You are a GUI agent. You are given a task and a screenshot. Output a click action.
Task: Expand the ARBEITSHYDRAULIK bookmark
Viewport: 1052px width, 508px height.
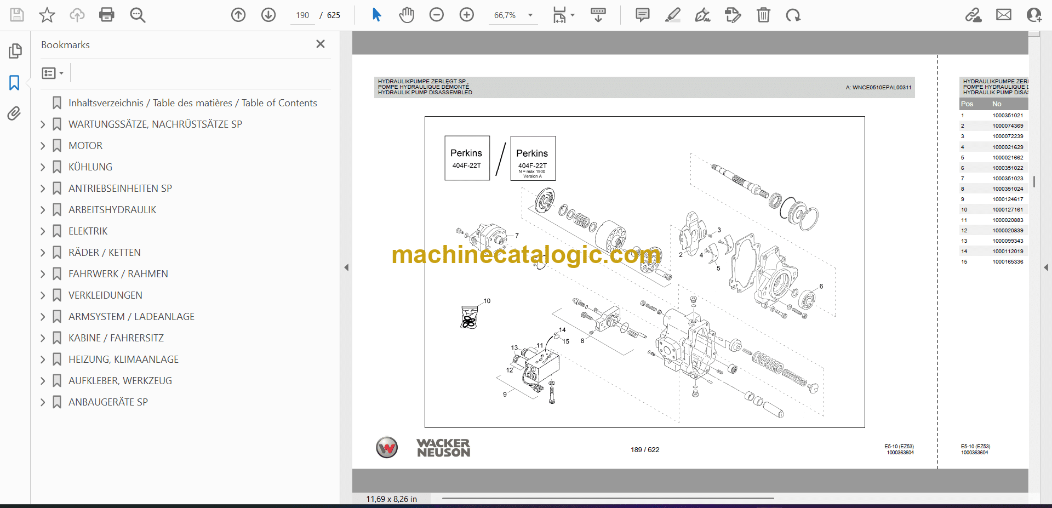pos(43,210)
